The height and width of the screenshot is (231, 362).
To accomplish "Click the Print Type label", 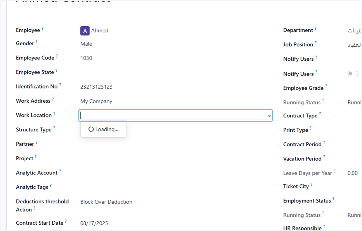I will coord(296,130).
